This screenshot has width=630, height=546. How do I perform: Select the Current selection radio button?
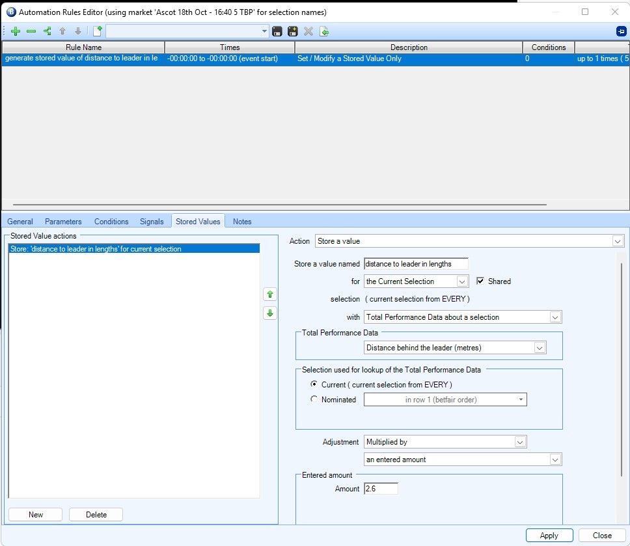tap(314, 385)
